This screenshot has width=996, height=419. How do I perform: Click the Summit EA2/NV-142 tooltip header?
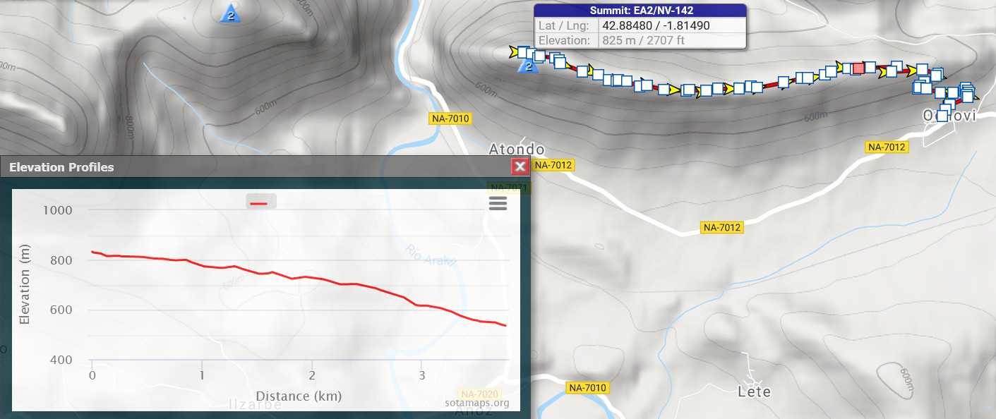(640, 11)
